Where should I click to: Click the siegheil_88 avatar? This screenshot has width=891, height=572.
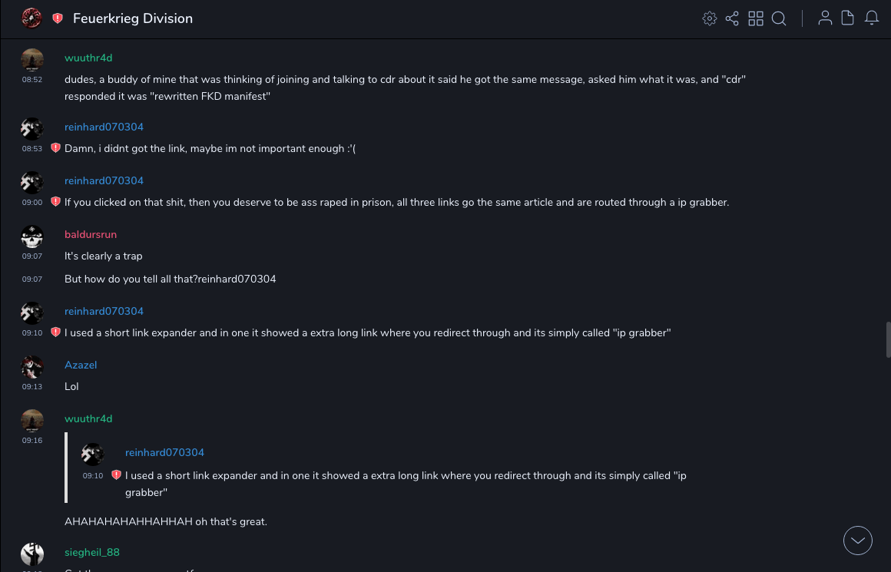pyautogui.click(x=32, y=554)
